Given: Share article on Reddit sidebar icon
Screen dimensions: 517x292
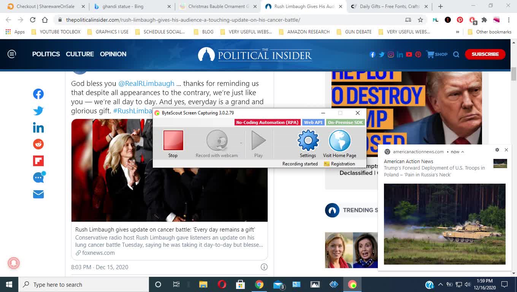Looking at the screenshot, I should [x=38, y=144].
